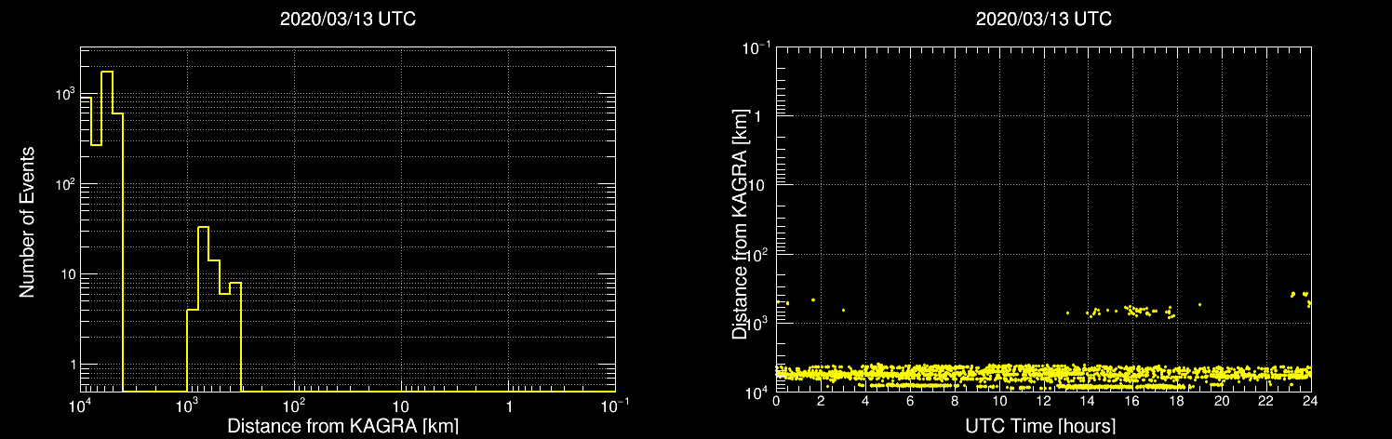Click the Number of Events axis label

point(27,220)
